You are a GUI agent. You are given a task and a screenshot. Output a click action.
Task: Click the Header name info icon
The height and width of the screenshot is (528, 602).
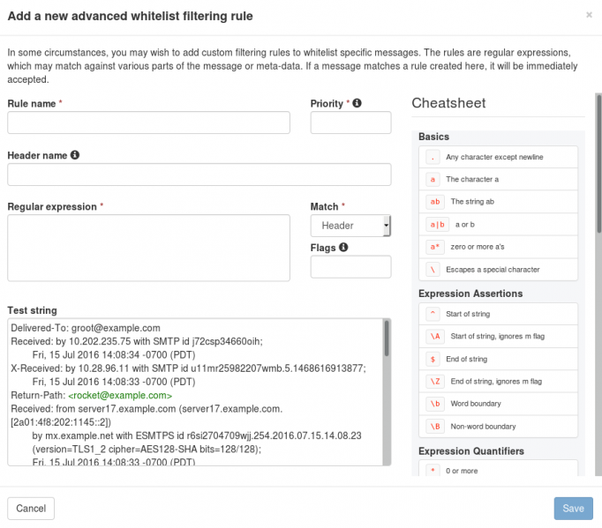75,155
